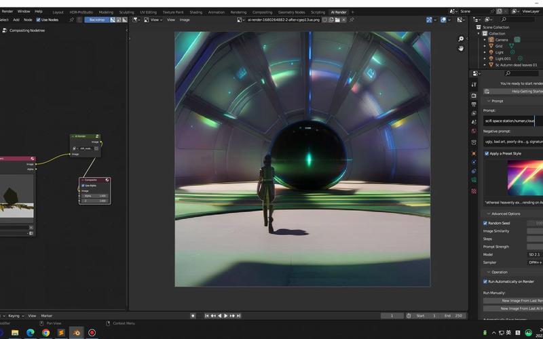Toggle Use Alpha in Composite node
543x339 pixels.
pos(83,186)
